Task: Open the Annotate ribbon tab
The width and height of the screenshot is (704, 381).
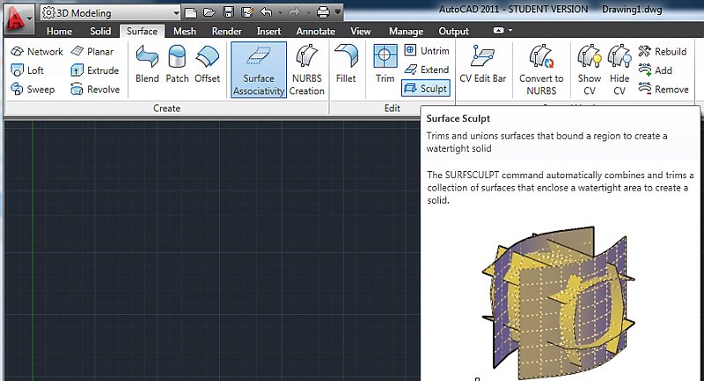Action: tap(316, 32)
